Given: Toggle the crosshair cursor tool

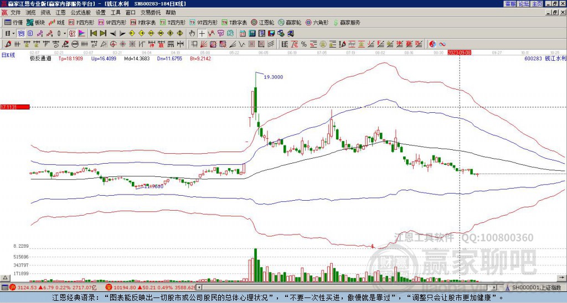Looking at the screenshot, I should [x=202, y=34].
